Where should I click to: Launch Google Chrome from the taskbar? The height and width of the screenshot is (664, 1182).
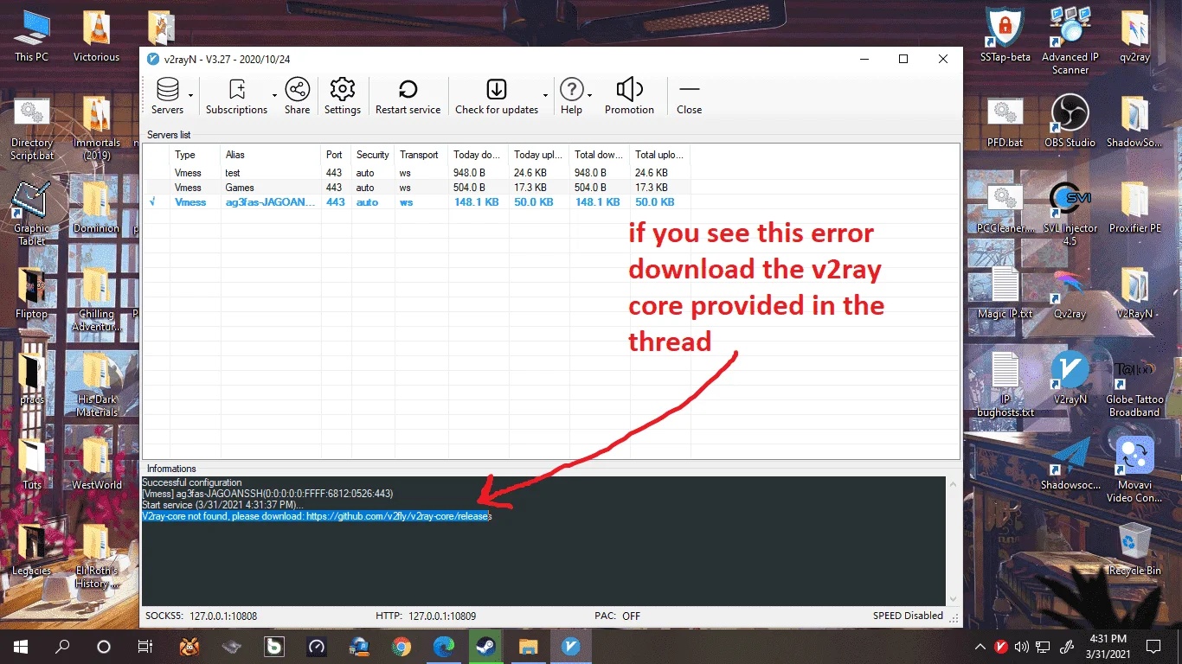pos(401,646)
